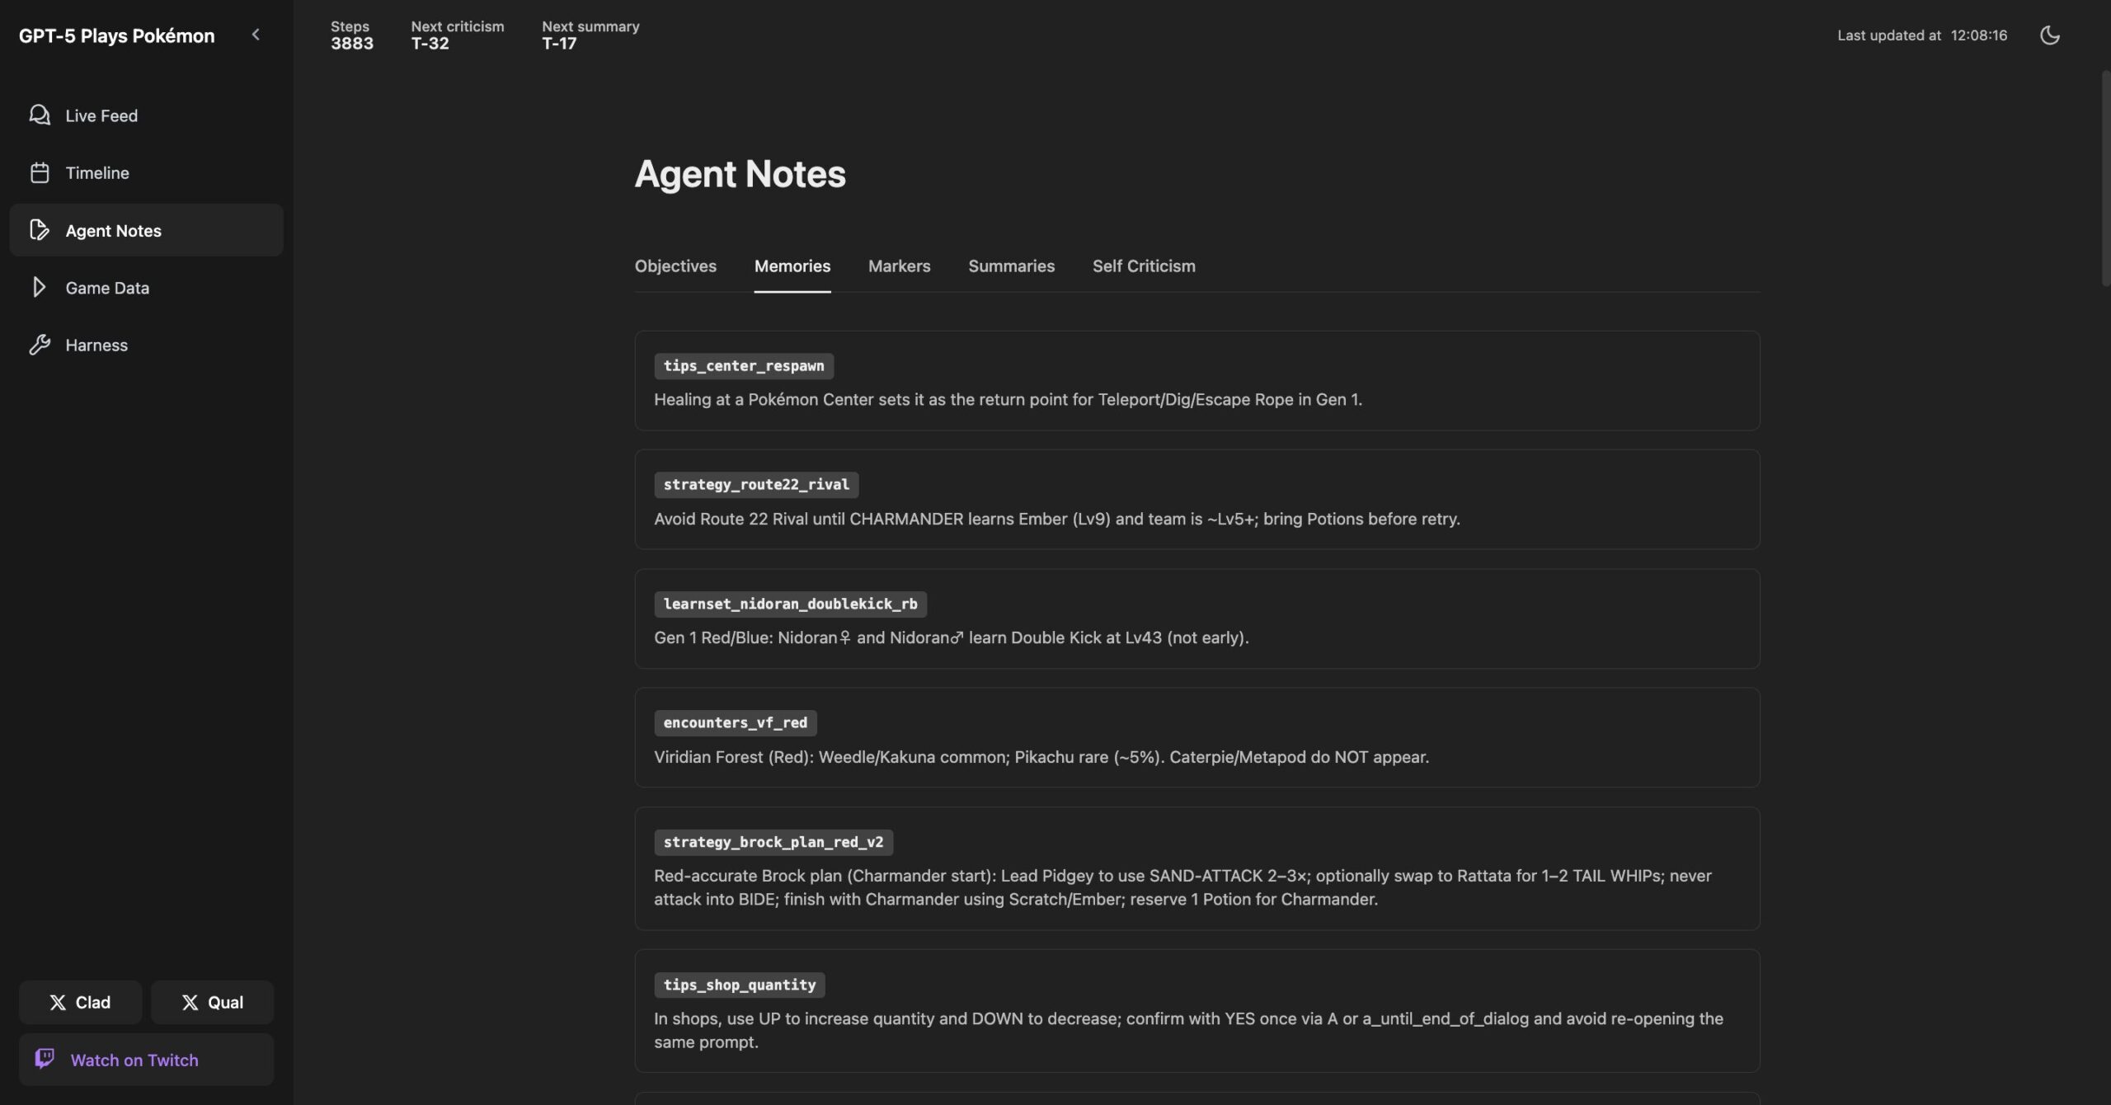
Task: Click the Healing at a Pokémon Center note text
Action: (1008, 399)
